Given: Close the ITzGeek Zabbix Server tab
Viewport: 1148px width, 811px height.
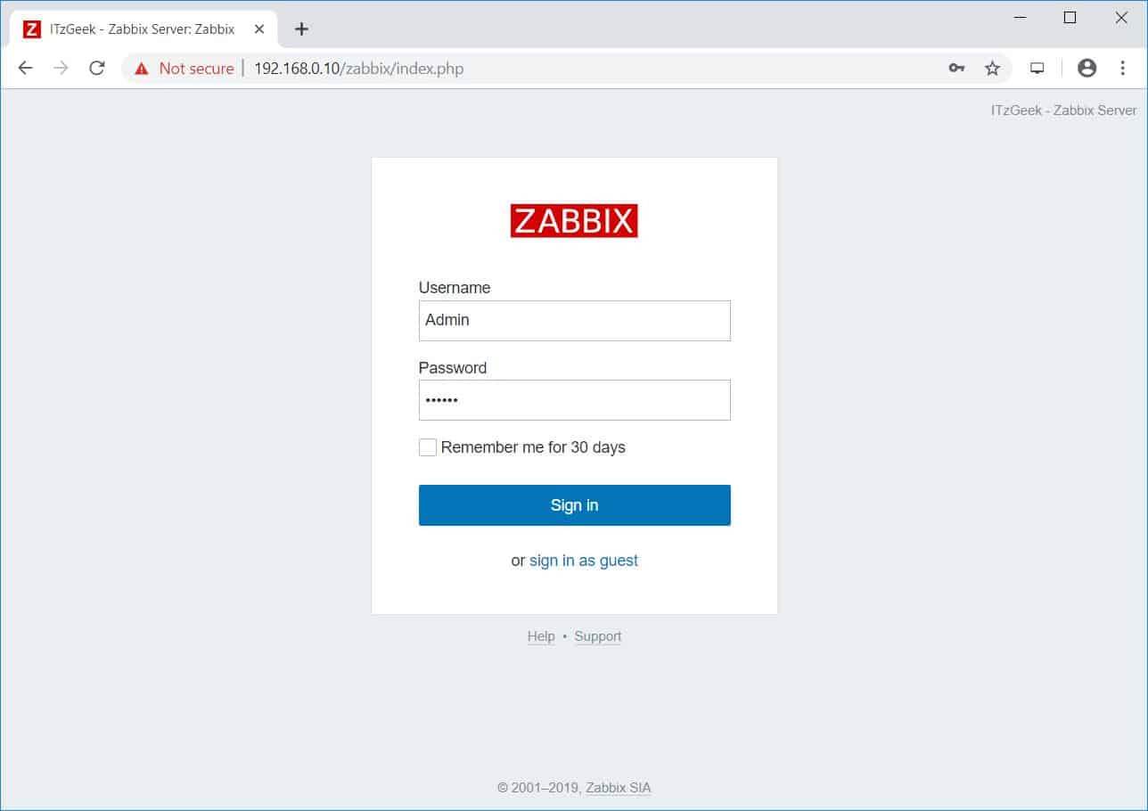Looking at the screenshot, I should (x=259, y=29).
